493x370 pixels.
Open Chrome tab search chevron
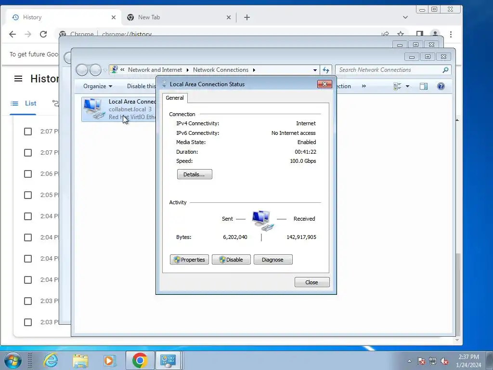(405, 17)
